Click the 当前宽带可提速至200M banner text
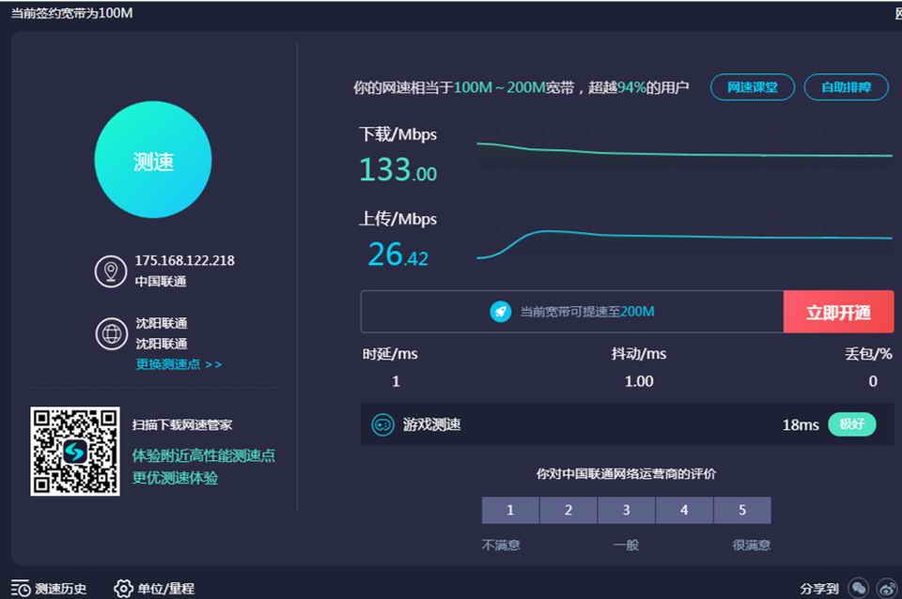 pyautogui.click(x=587, y=312)
